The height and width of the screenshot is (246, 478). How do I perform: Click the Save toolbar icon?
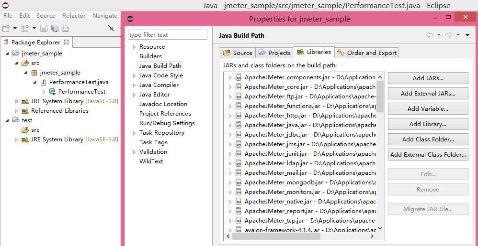(44, 29)
